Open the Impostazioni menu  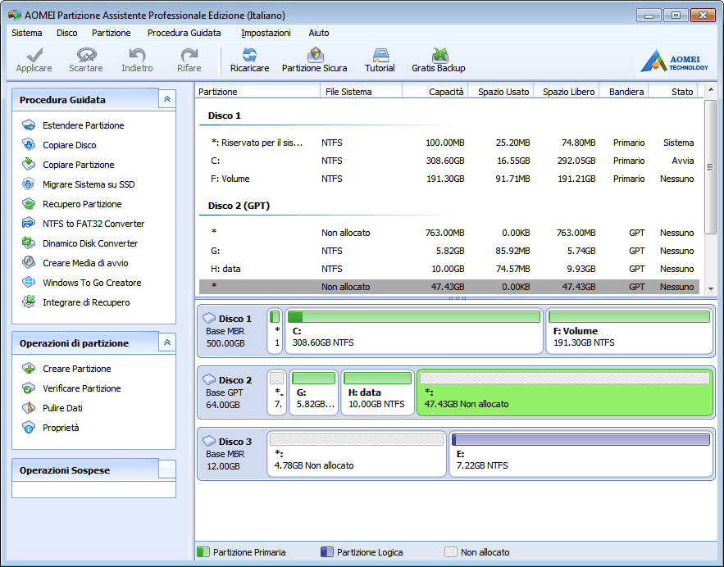point(266,33)
